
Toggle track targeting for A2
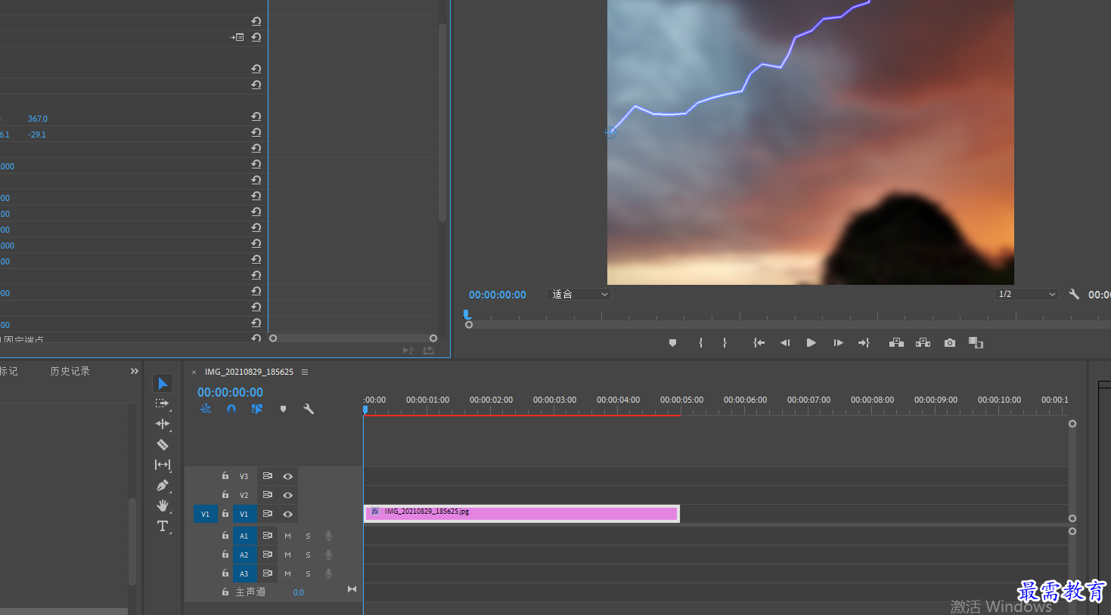(244, 555)
